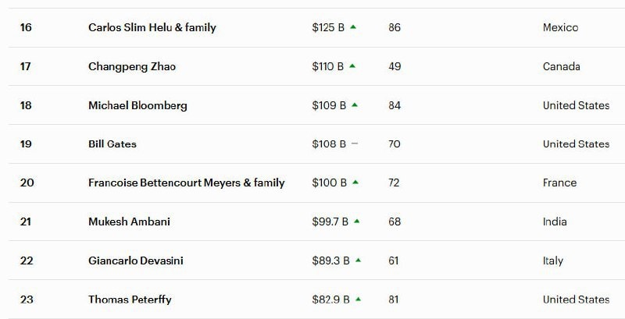
Task: Open Giancarlo Devasini's profile
Action: [136, 261]
